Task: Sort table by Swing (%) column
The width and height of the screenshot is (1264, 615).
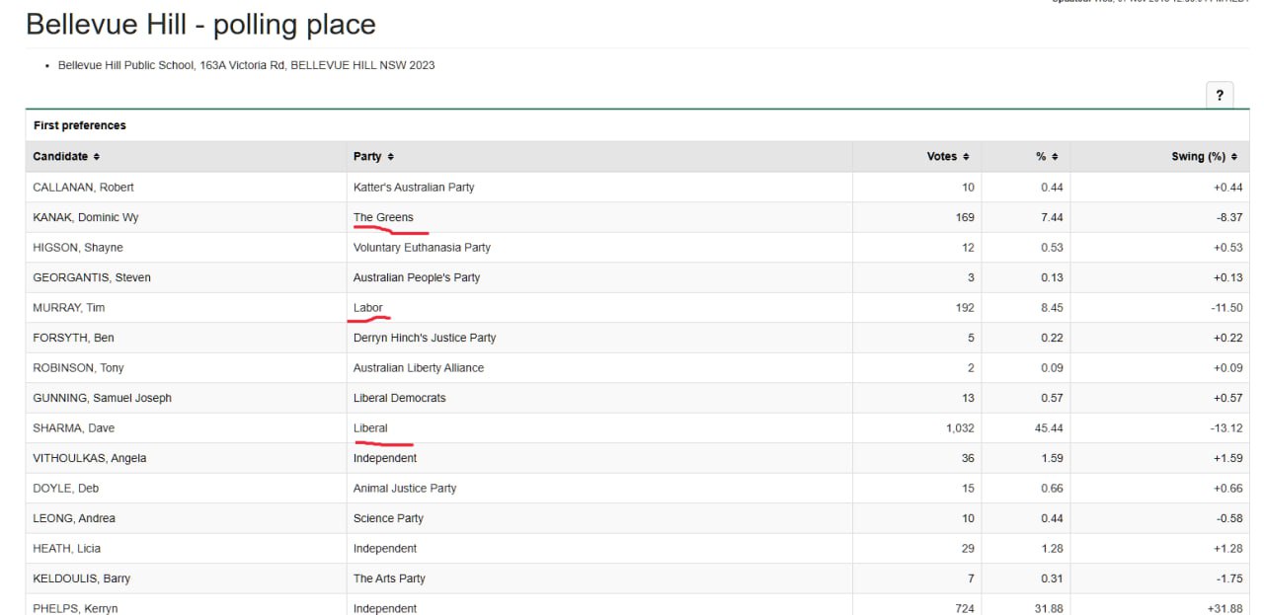Action: coord(1203,157)
